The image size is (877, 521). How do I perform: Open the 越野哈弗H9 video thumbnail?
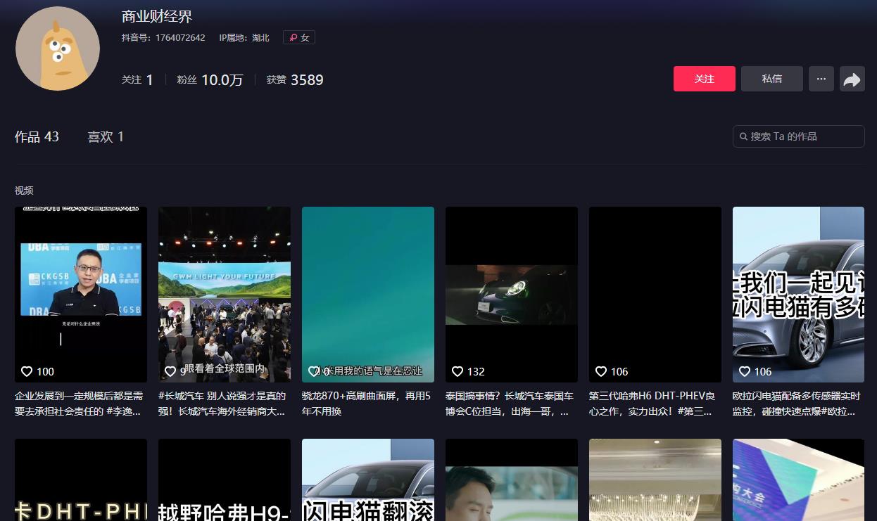click(x=225, y=480)
